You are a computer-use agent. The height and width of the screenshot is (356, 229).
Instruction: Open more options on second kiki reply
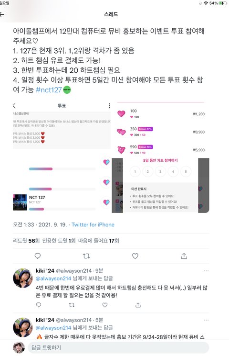click(206, 320)
